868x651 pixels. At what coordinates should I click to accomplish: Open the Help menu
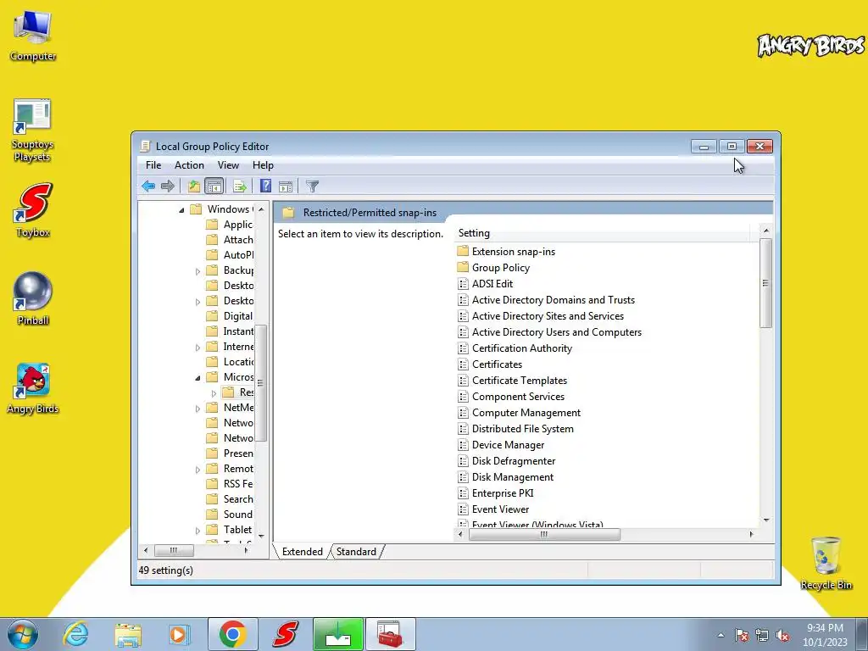point(263,165)
